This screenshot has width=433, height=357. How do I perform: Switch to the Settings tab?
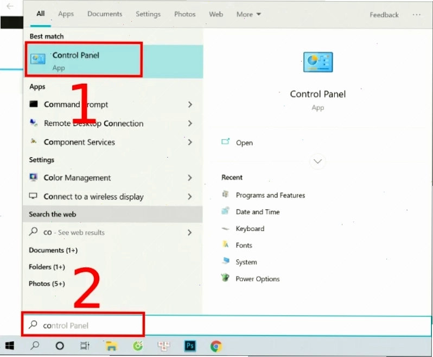pos(148,14)
